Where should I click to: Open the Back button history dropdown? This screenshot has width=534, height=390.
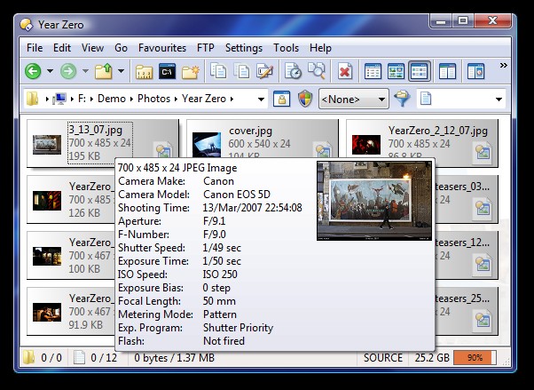[x=50, y=71]
